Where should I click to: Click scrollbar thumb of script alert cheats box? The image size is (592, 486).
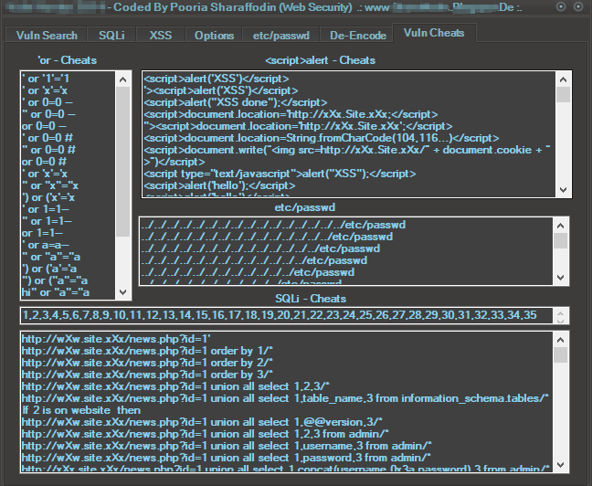[564, 94]
